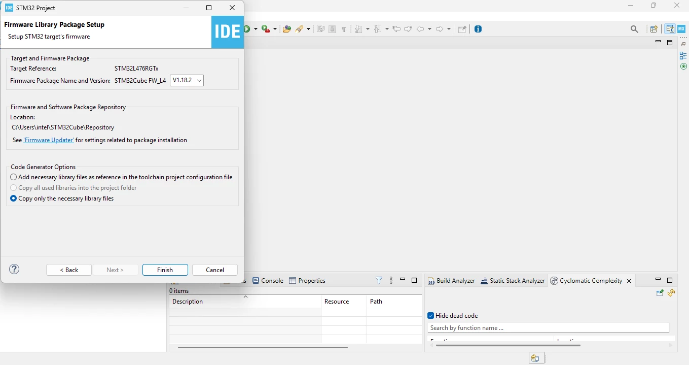Click the Resource column header
Viewport: 689px width, 365px height.
tap(344, 302)
